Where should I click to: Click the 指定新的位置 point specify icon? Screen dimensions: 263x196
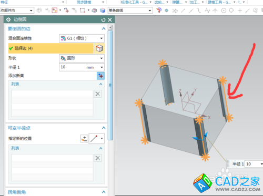84,139
